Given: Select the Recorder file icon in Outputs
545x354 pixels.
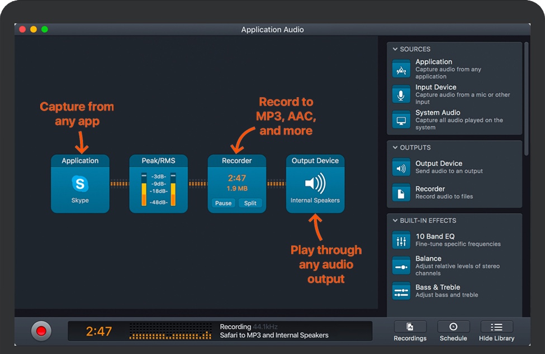Looking at the screenshot, I should click(x=401, y=193).
